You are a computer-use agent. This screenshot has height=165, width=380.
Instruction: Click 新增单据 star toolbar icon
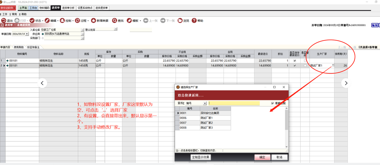(94, 21)
